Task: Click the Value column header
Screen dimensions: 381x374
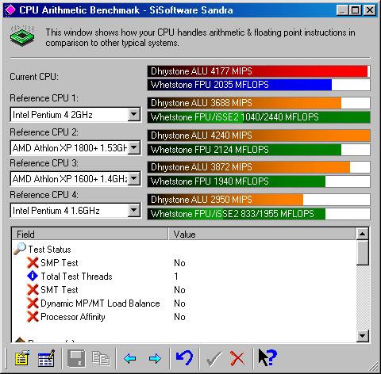Action: coord(261,234)
